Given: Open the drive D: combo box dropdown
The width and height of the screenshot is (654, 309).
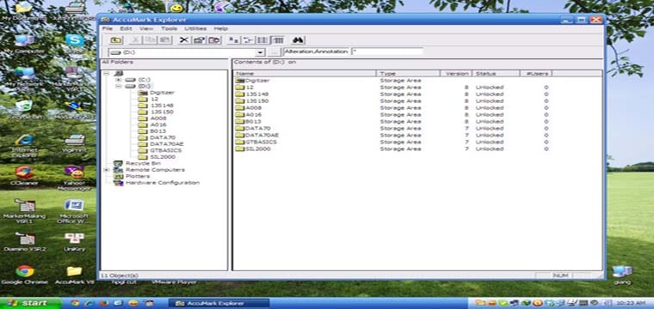Looking at the screenshot, I should coord(260,52).
